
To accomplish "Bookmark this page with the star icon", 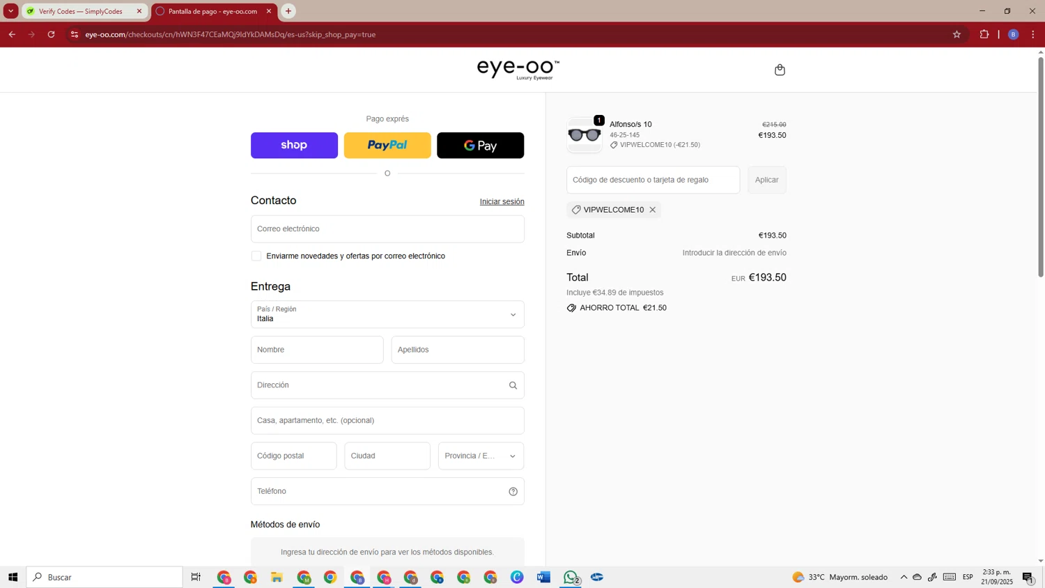I will click(x=957, y=34).
